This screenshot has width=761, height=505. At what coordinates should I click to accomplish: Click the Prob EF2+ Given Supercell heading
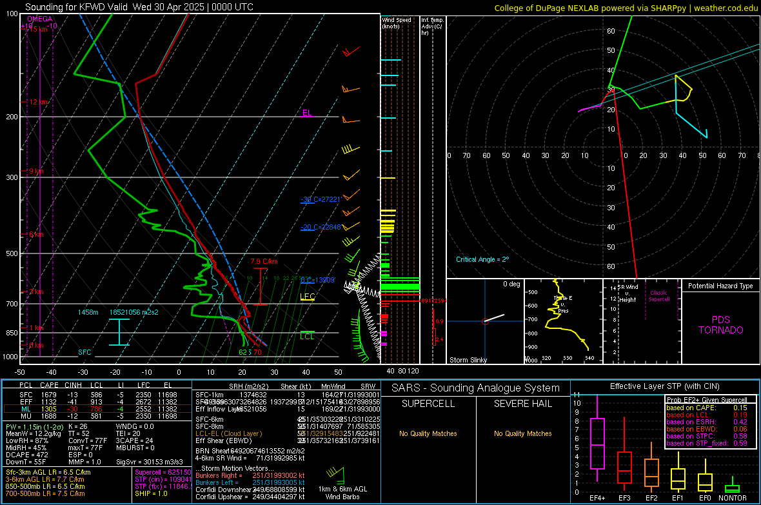tap(707, 400)
